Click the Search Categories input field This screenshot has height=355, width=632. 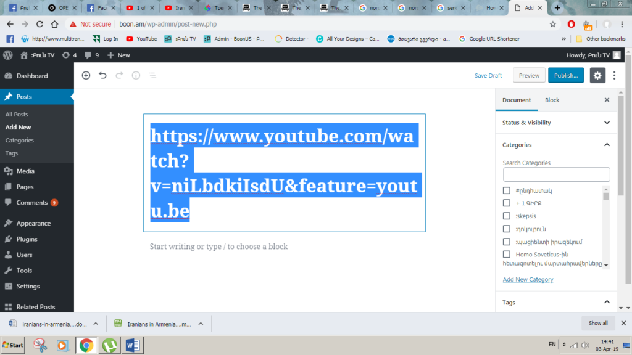tap(556, 174)
